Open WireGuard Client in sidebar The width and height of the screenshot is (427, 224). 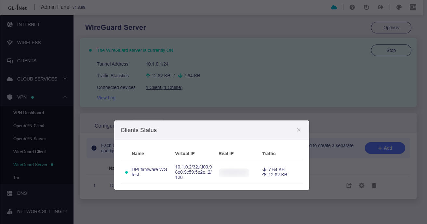tap(30, 152)
